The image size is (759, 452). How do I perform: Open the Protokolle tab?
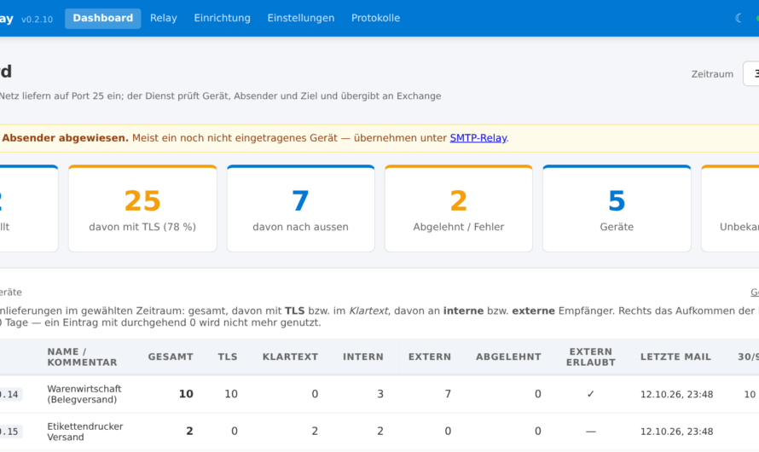375,19
